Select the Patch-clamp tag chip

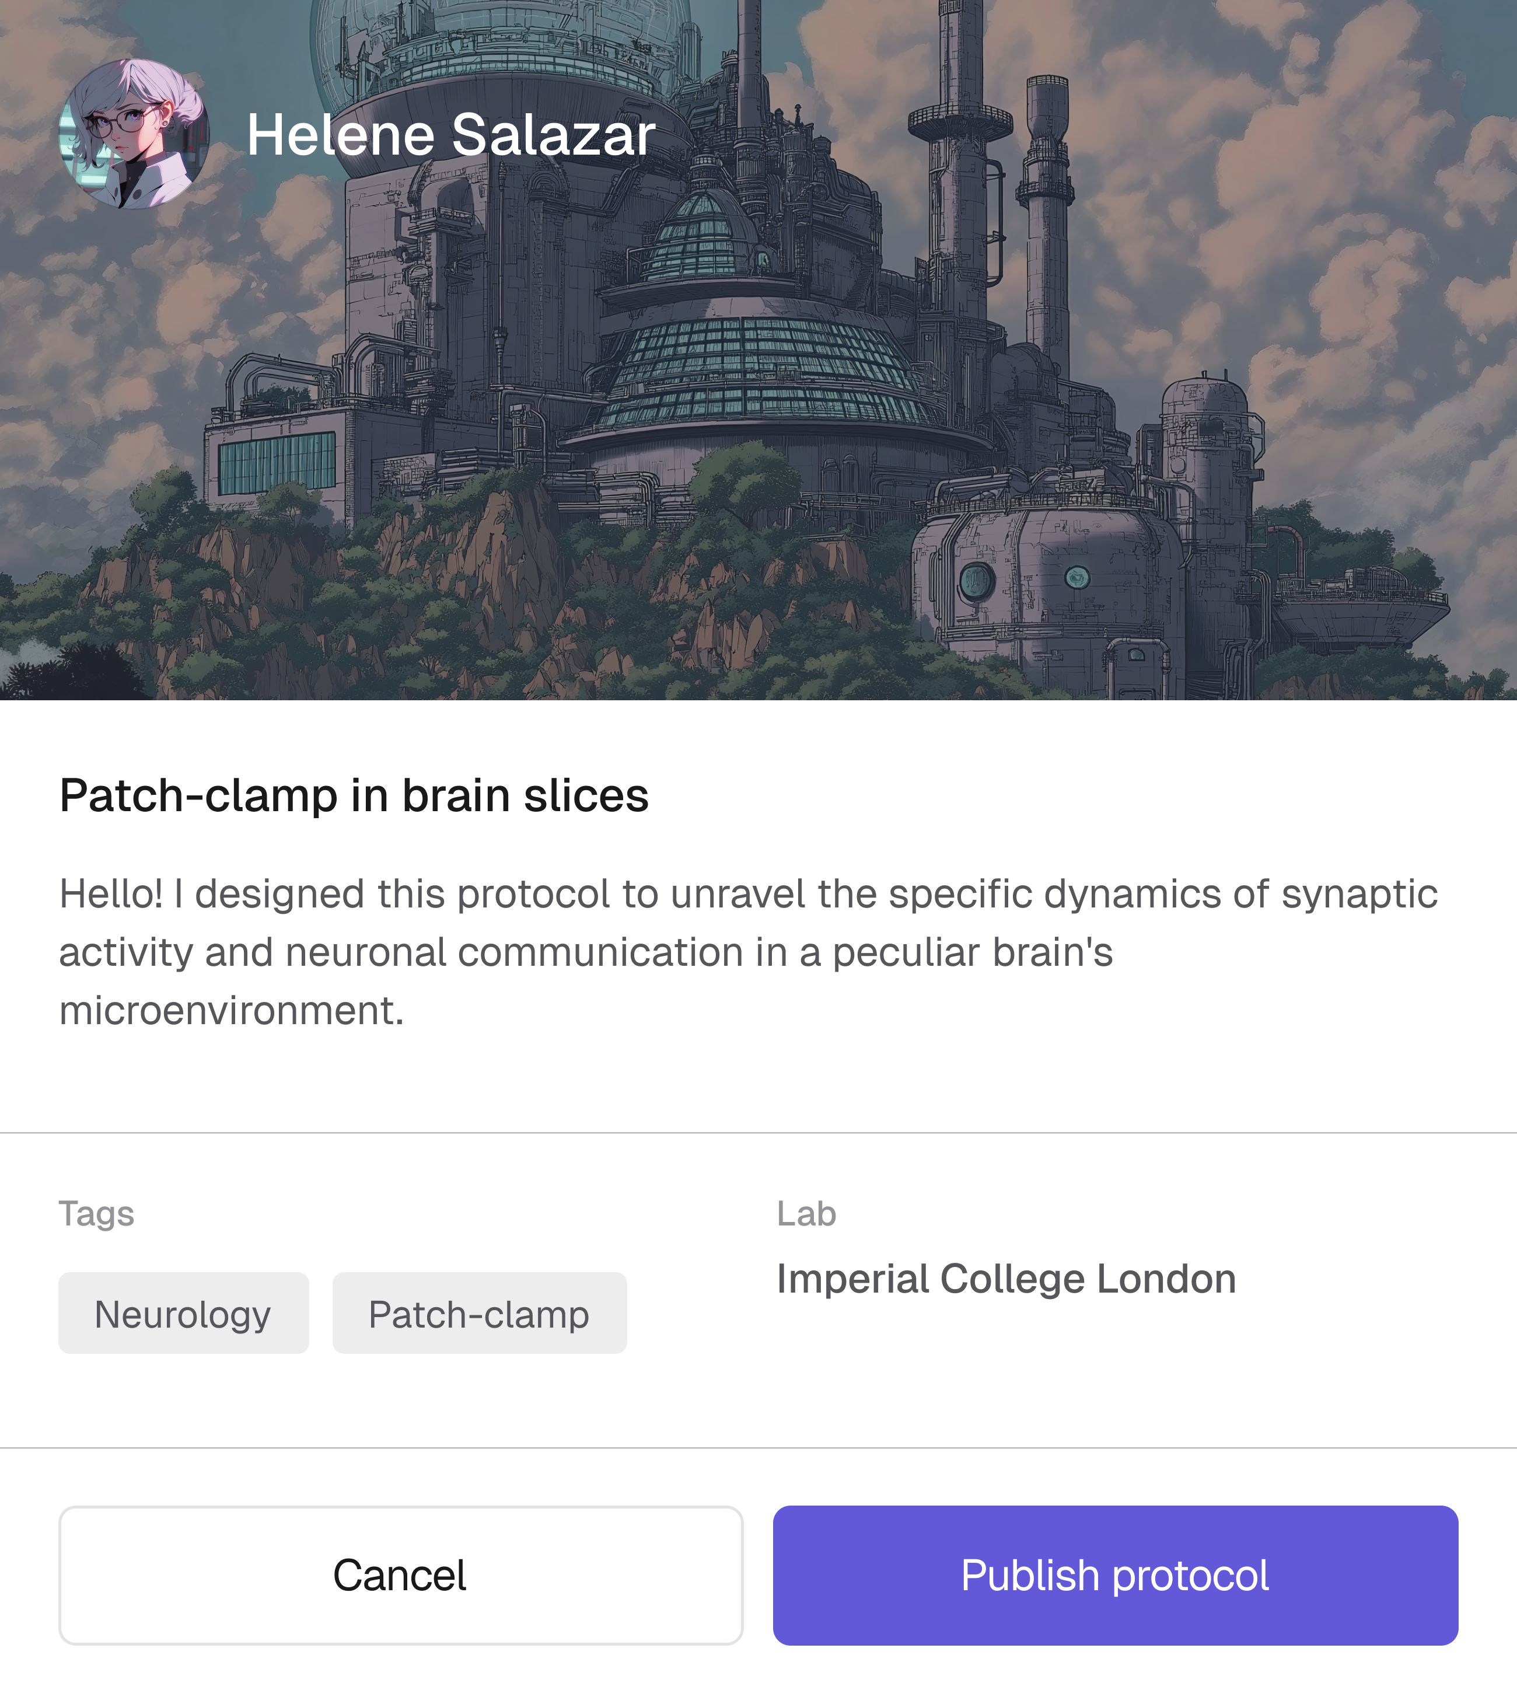[479, 1314]
